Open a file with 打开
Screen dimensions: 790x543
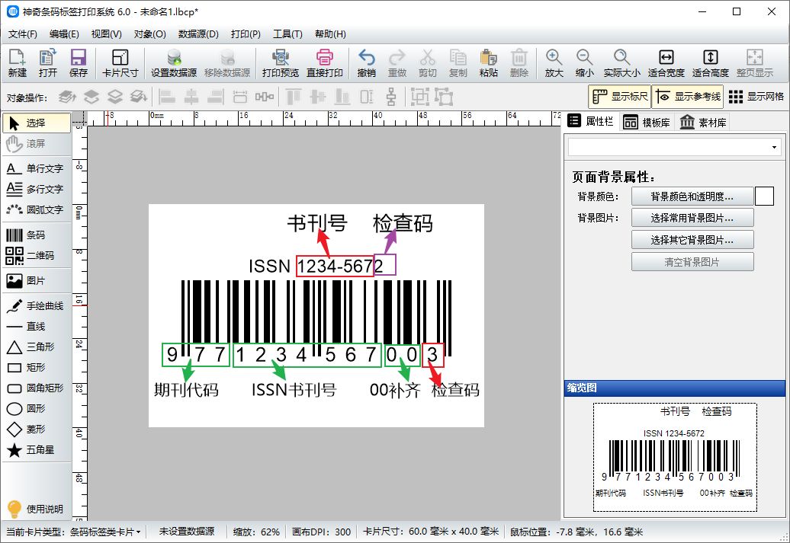48,63
